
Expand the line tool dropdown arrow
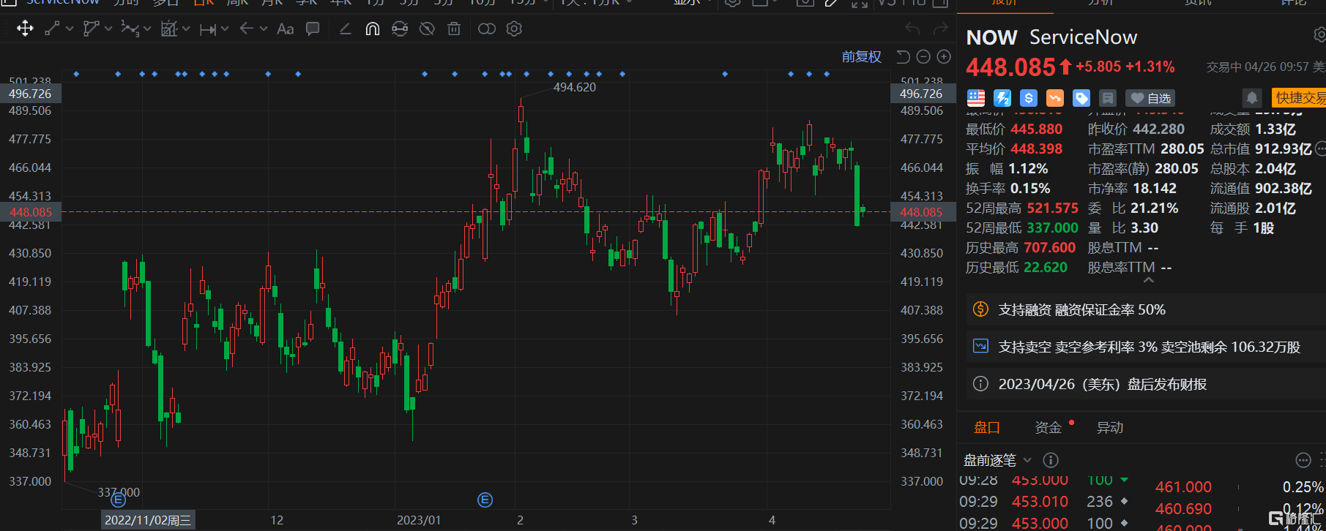[x=70, y=29]
